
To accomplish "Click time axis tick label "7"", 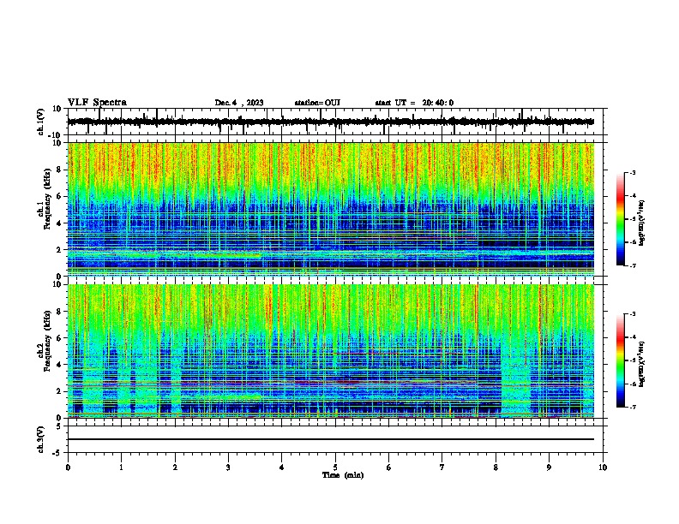I will coord(442,467).
